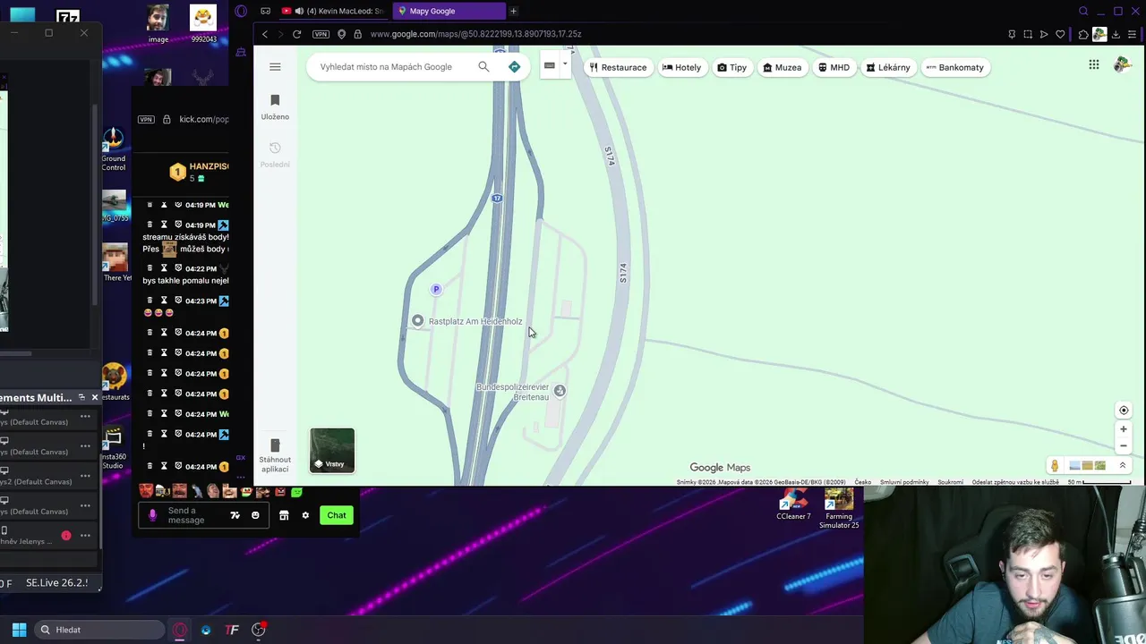Screen dimensions: 1146x644
Task: Switch to the Kevin MacLeod YouTube tab
Action: coord(332,11)
